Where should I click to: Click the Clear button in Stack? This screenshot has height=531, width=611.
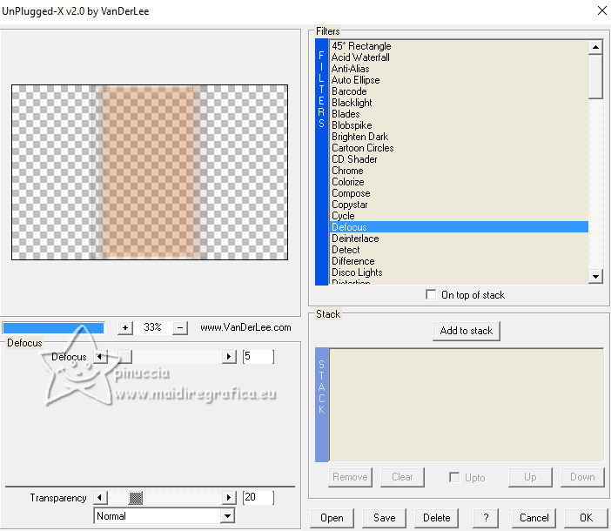(402, 477)
